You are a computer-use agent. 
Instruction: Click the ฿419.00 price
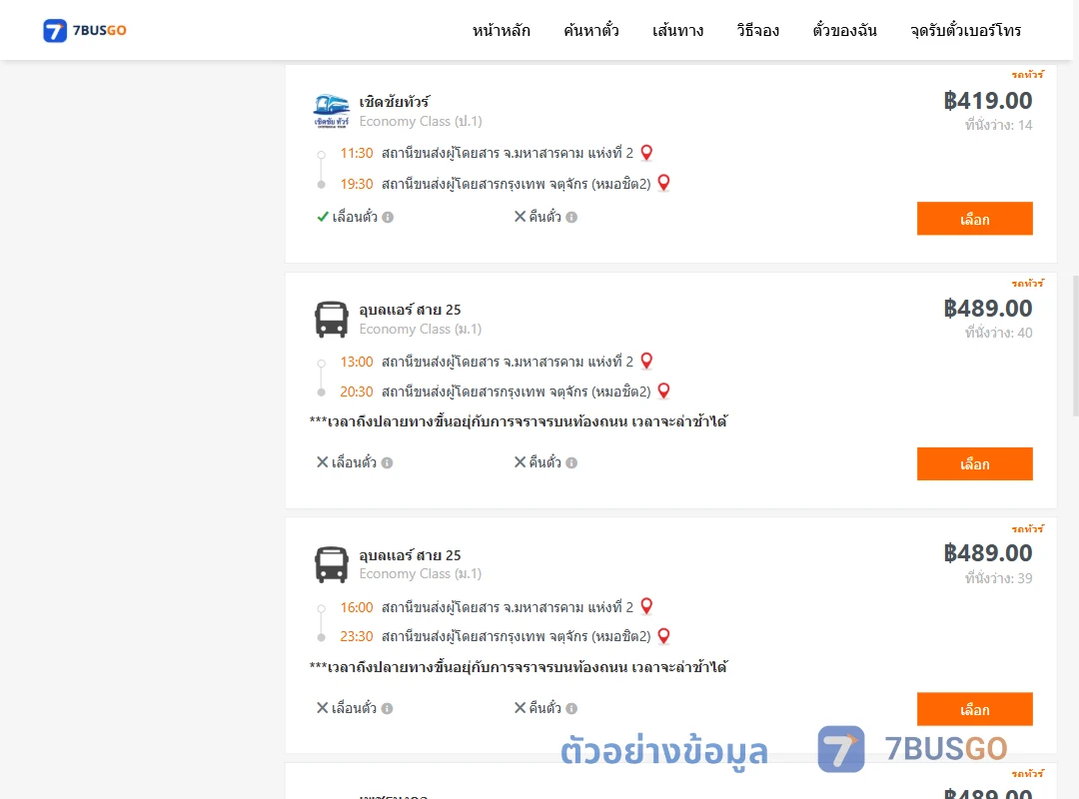pos(987,101)
